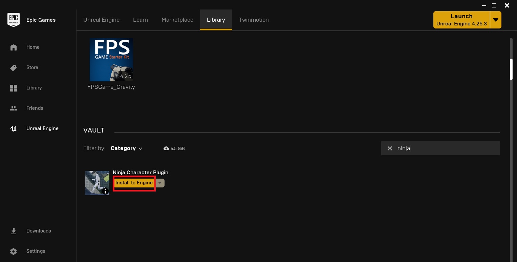This screenshot has height=262, width=517.
Task: Open the FPSGame_Gravity project thumbnail
Action: pyautogui.click(x=111, y=60)
